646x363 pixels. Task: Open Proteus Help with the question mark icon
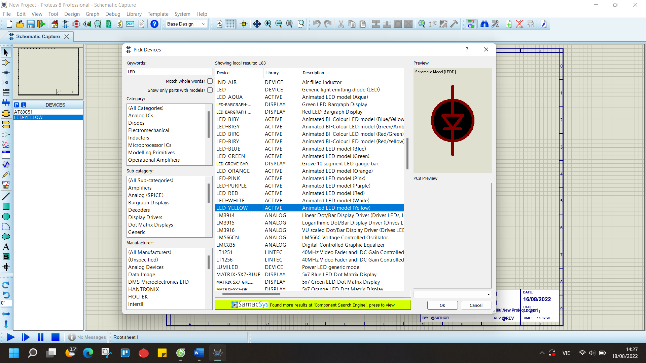coord(154,24)
